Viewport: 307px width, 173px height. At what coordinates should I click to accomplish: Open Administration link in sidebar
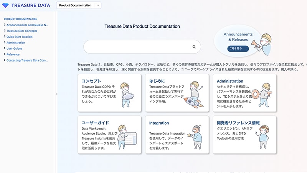click(16, 43)
